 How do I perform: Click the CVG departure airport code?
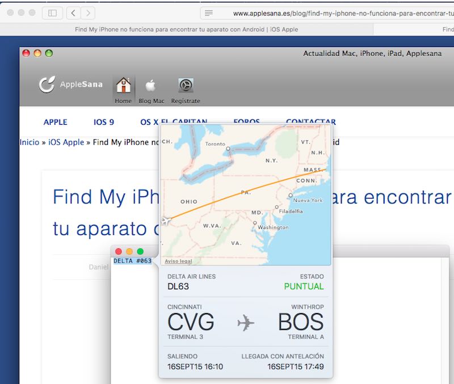(x=191, y=322)
